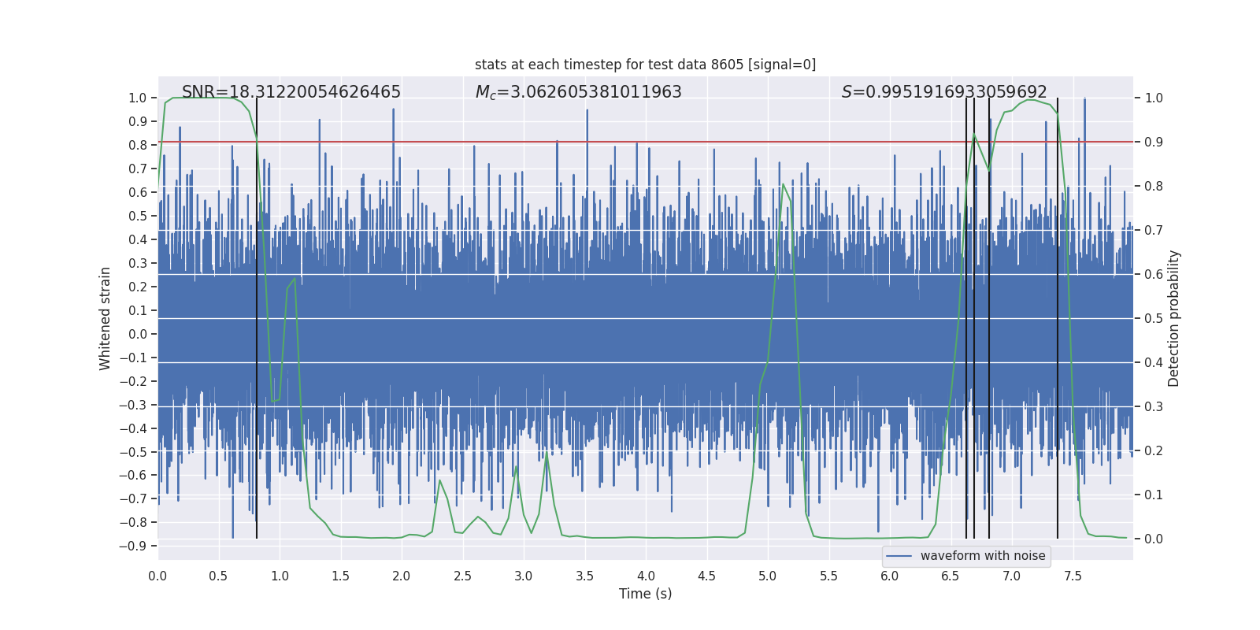Click the 0.5 tick on the Time axis
Image resolution: width=1260 pixels, height=630 pixels.
click(x=218, y=576)
